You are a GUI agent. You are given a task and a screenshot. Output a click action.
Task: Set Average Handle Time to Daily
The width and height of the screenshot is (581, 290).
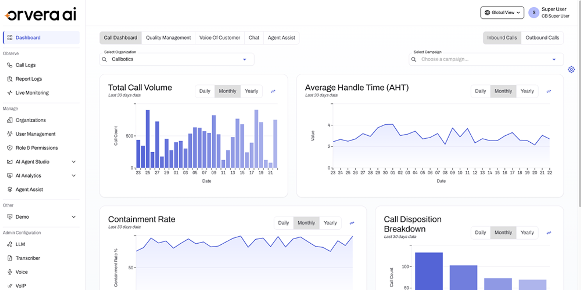(480, 91)
